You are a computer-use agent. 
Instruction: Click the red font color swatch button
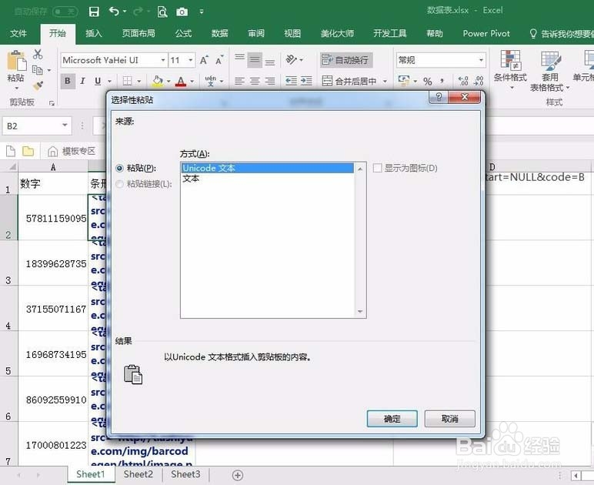click(181, 81)
